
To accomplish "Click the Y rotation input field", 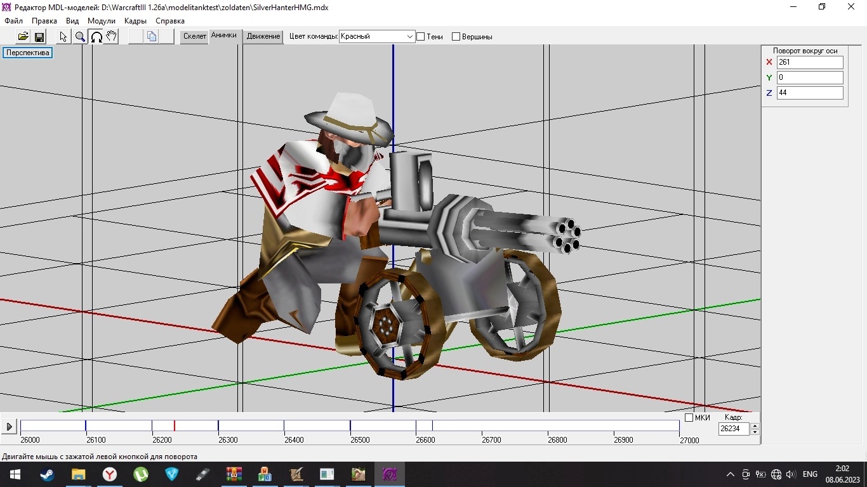I will (810, 77).
